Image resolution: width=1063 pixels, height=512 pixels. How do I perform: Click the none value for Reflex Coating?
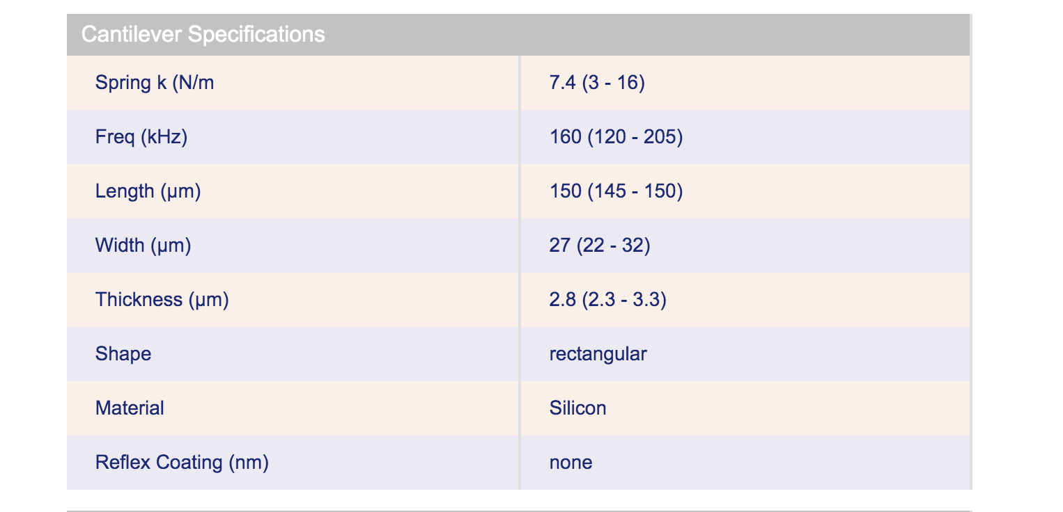pyautogui.click(x=571, y=463)
